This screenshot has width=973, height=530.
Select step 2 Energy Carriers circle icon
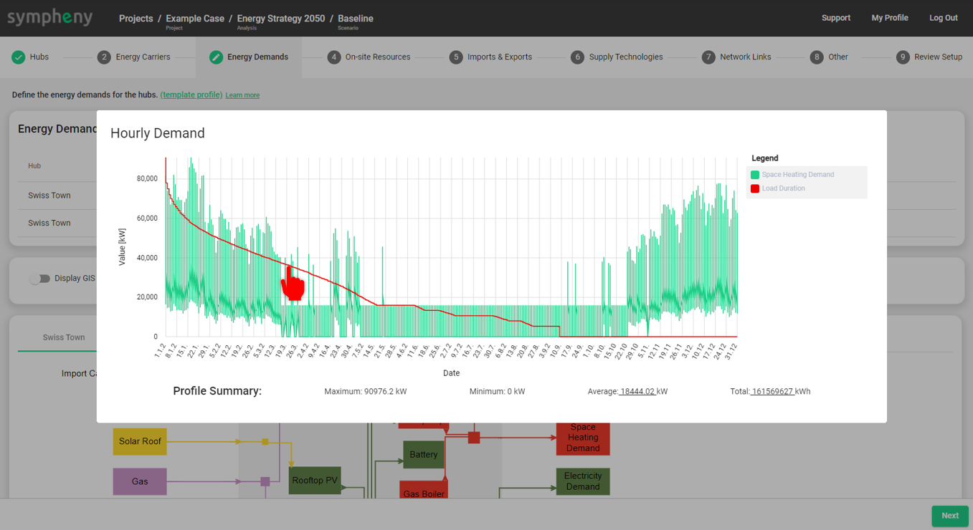click(104, 57)
